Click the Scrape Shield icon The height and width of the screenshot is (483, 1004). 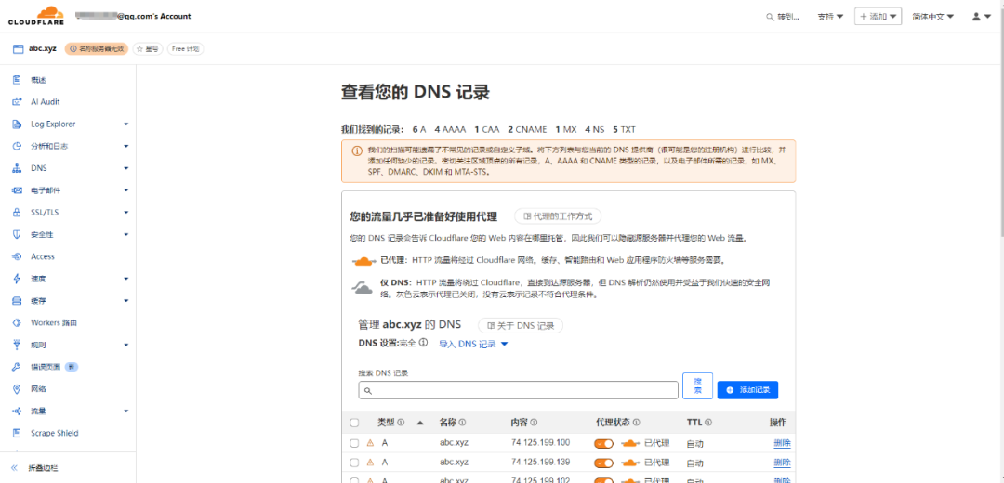(18, 433)
